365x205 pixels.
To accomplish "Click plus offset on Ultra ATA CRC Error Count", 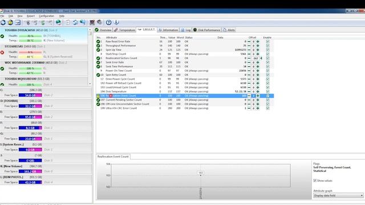I will pyautogui.click(x=258, y=108).
